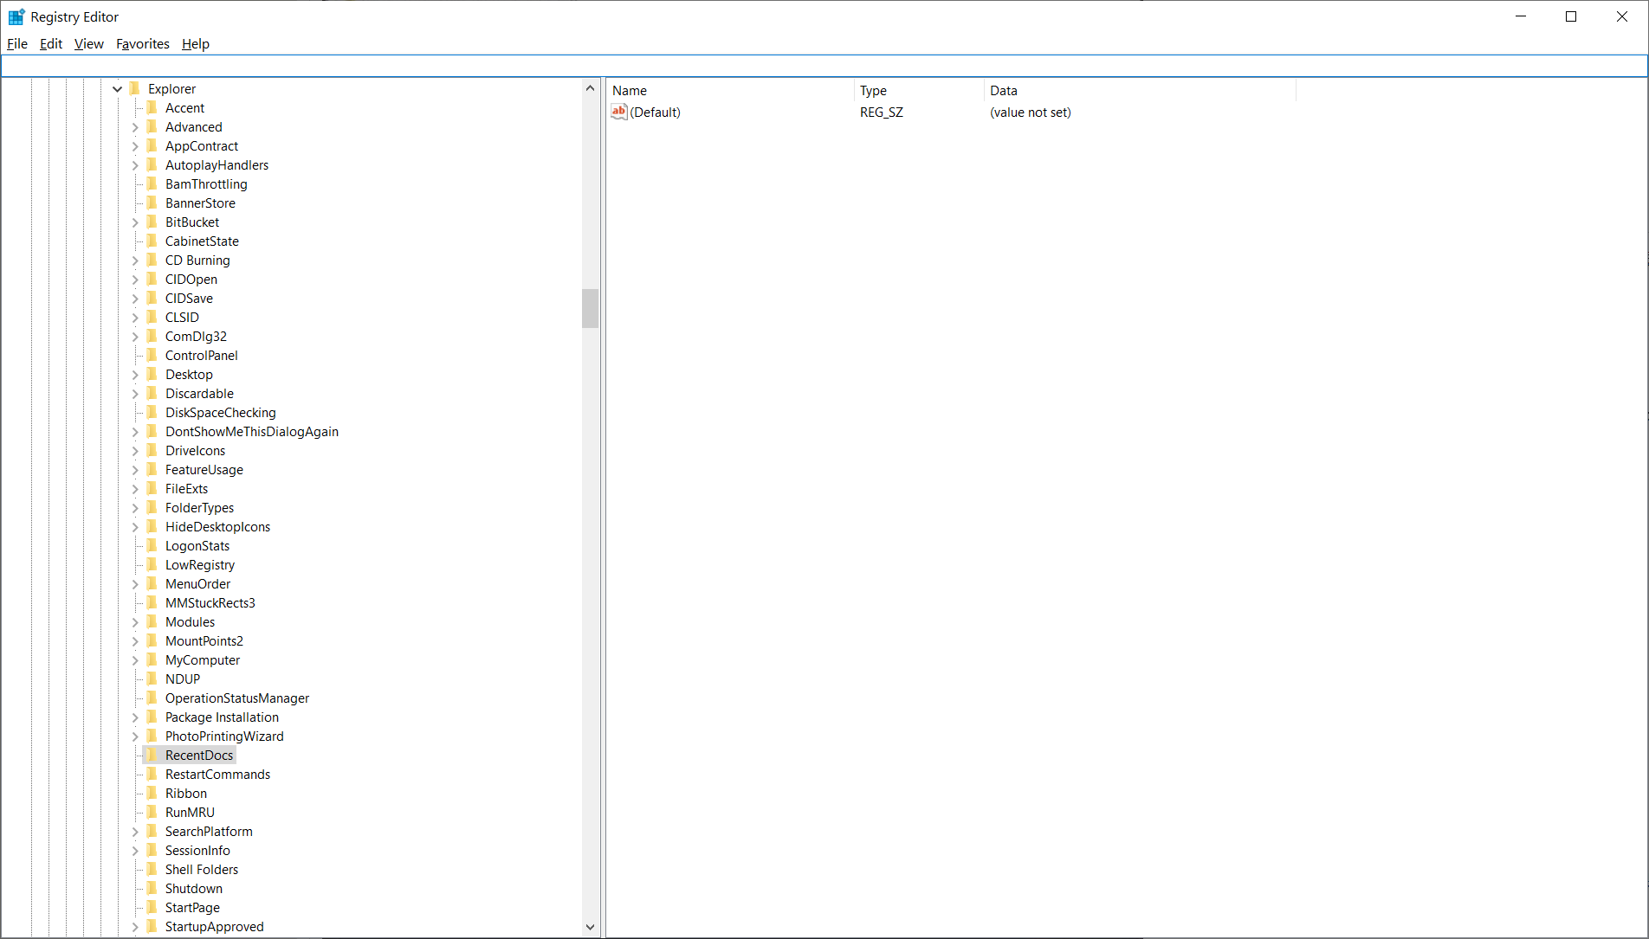The height and width of the screenshot is (939, 1649).
Task: Click the Registry Editor app icon in title bar
Action: (x=16, y=16)
